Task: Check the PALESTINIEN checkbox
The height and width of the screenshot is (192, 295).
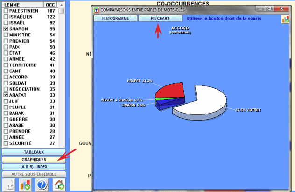Action: click(6, 10)
